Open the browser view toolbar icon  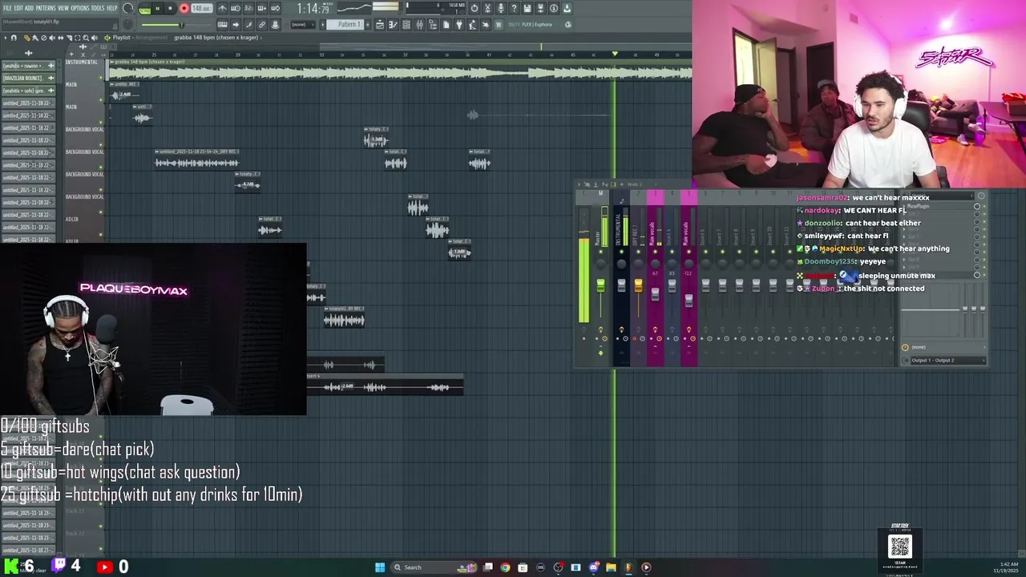pyautogui.click(x=433, y=24)
